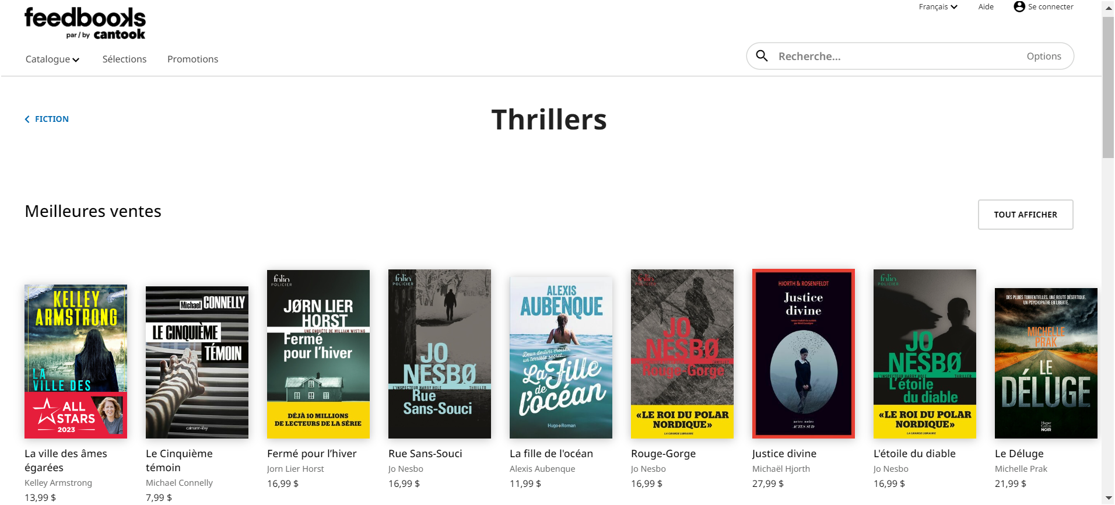This screenshot has width=1115, height=505.
Task: Click the scrollbar down arrow
Action: (x=1108, y=499)
